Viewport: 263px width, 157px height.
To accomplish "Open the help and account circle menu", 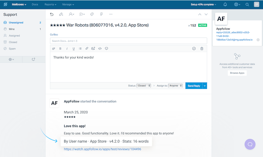I will [x=237, y=4].
